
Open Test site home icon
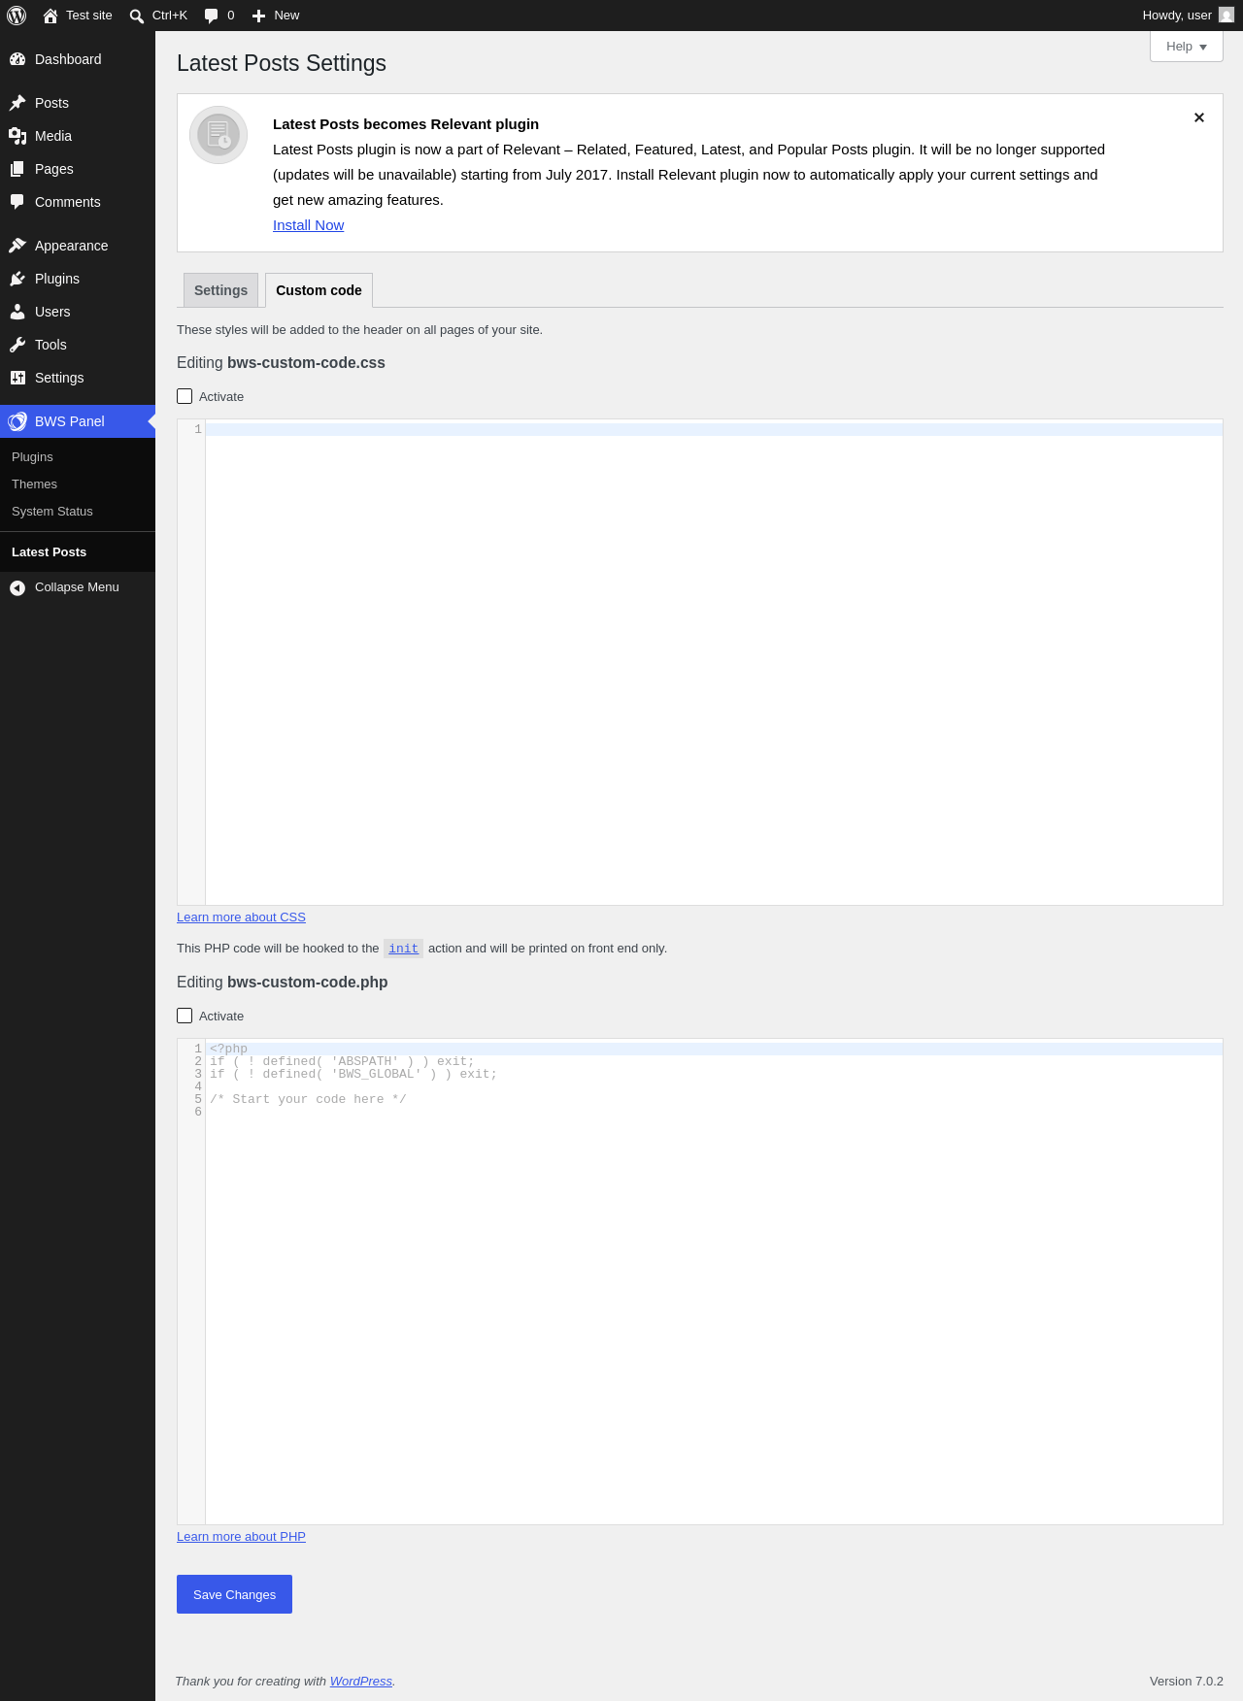pos(50,16)
